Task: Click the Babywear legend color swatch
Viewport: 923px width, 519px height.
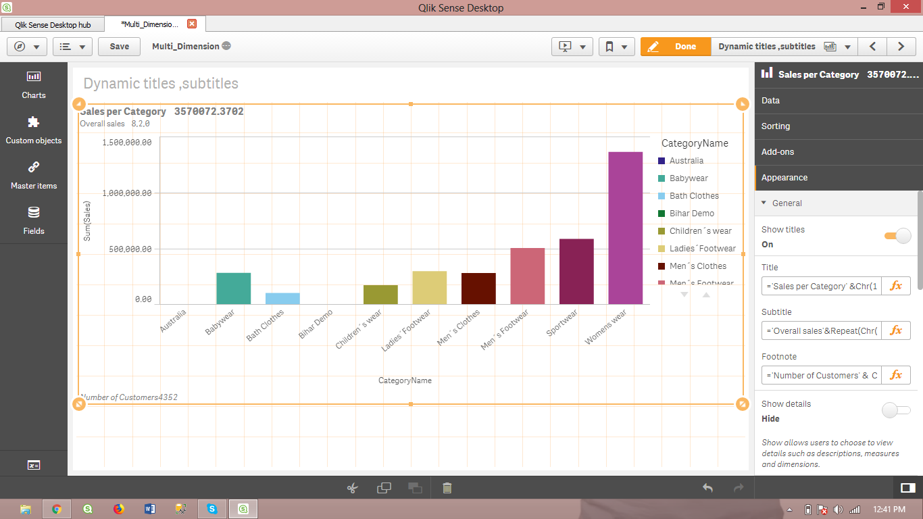Action: pos(662,178)
